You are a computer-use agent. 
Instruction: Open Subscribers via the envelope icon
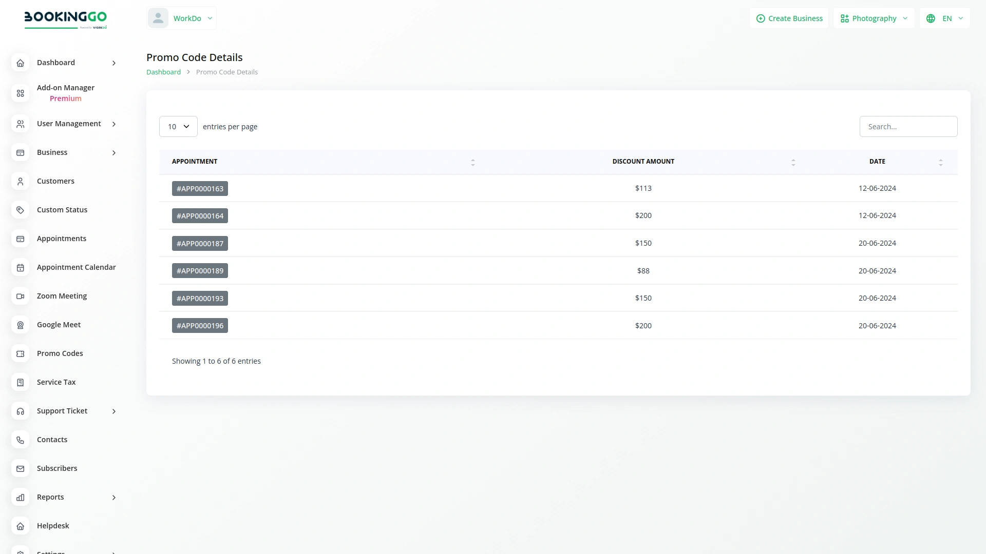(x=20, y=468)
